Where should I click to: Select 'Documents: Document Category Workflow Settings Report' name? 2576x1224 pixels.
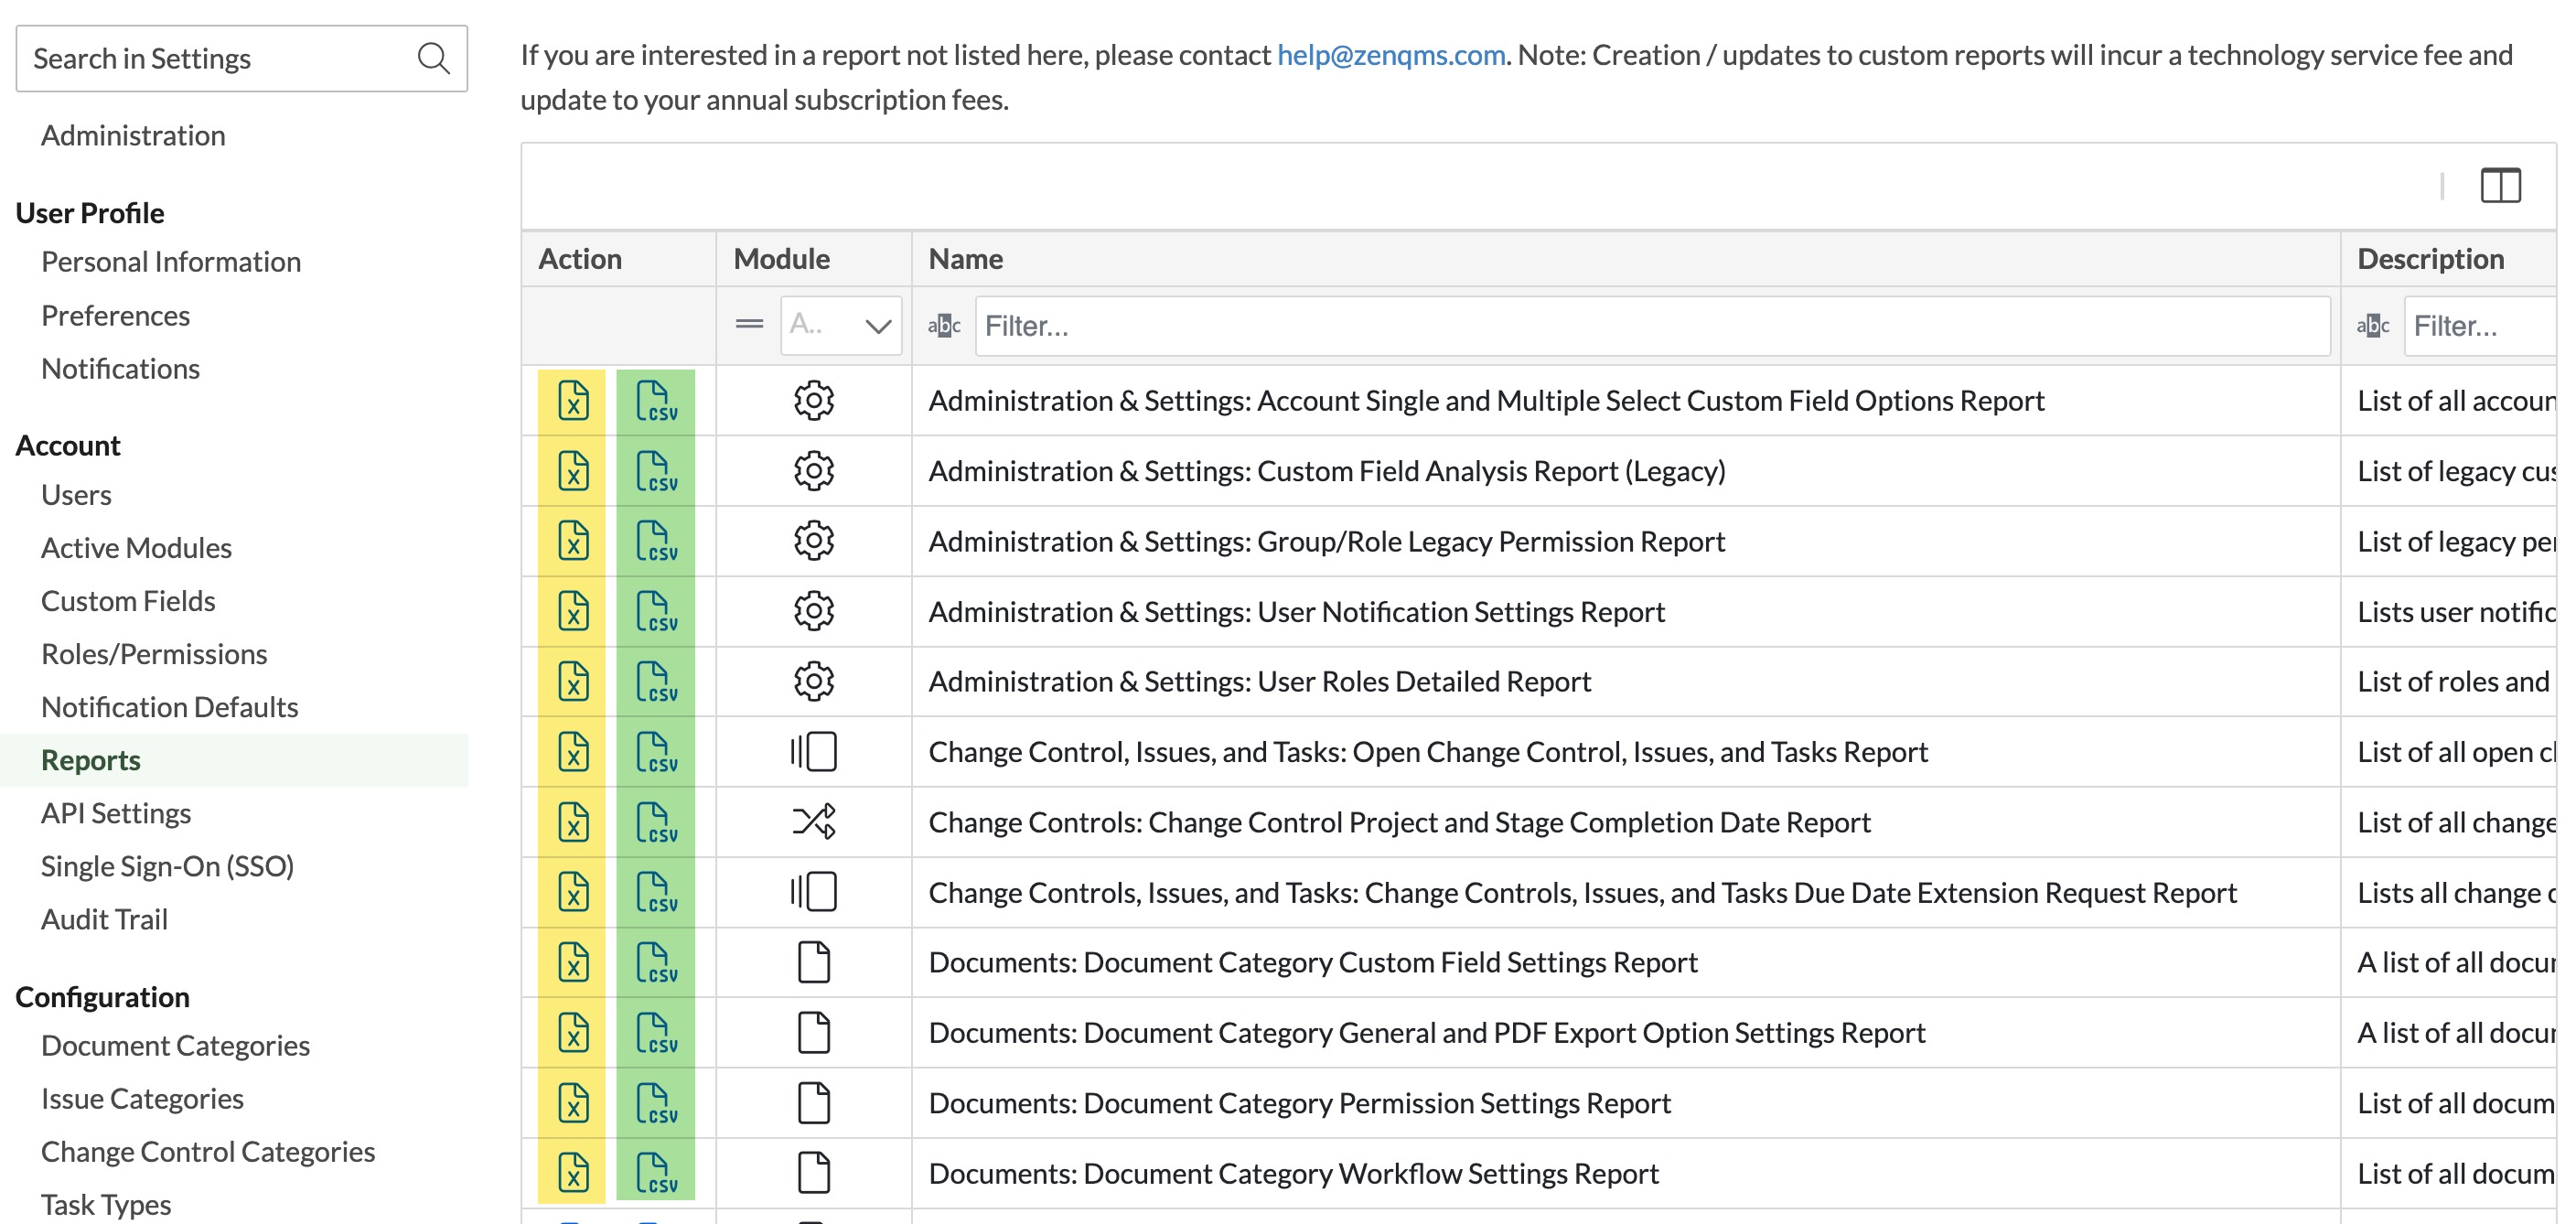coord(1293,1173)
